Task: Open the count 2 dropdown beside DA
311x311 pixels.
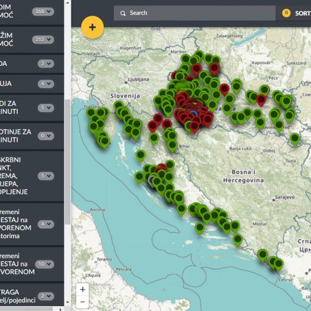Action: (x=46, y=63)
